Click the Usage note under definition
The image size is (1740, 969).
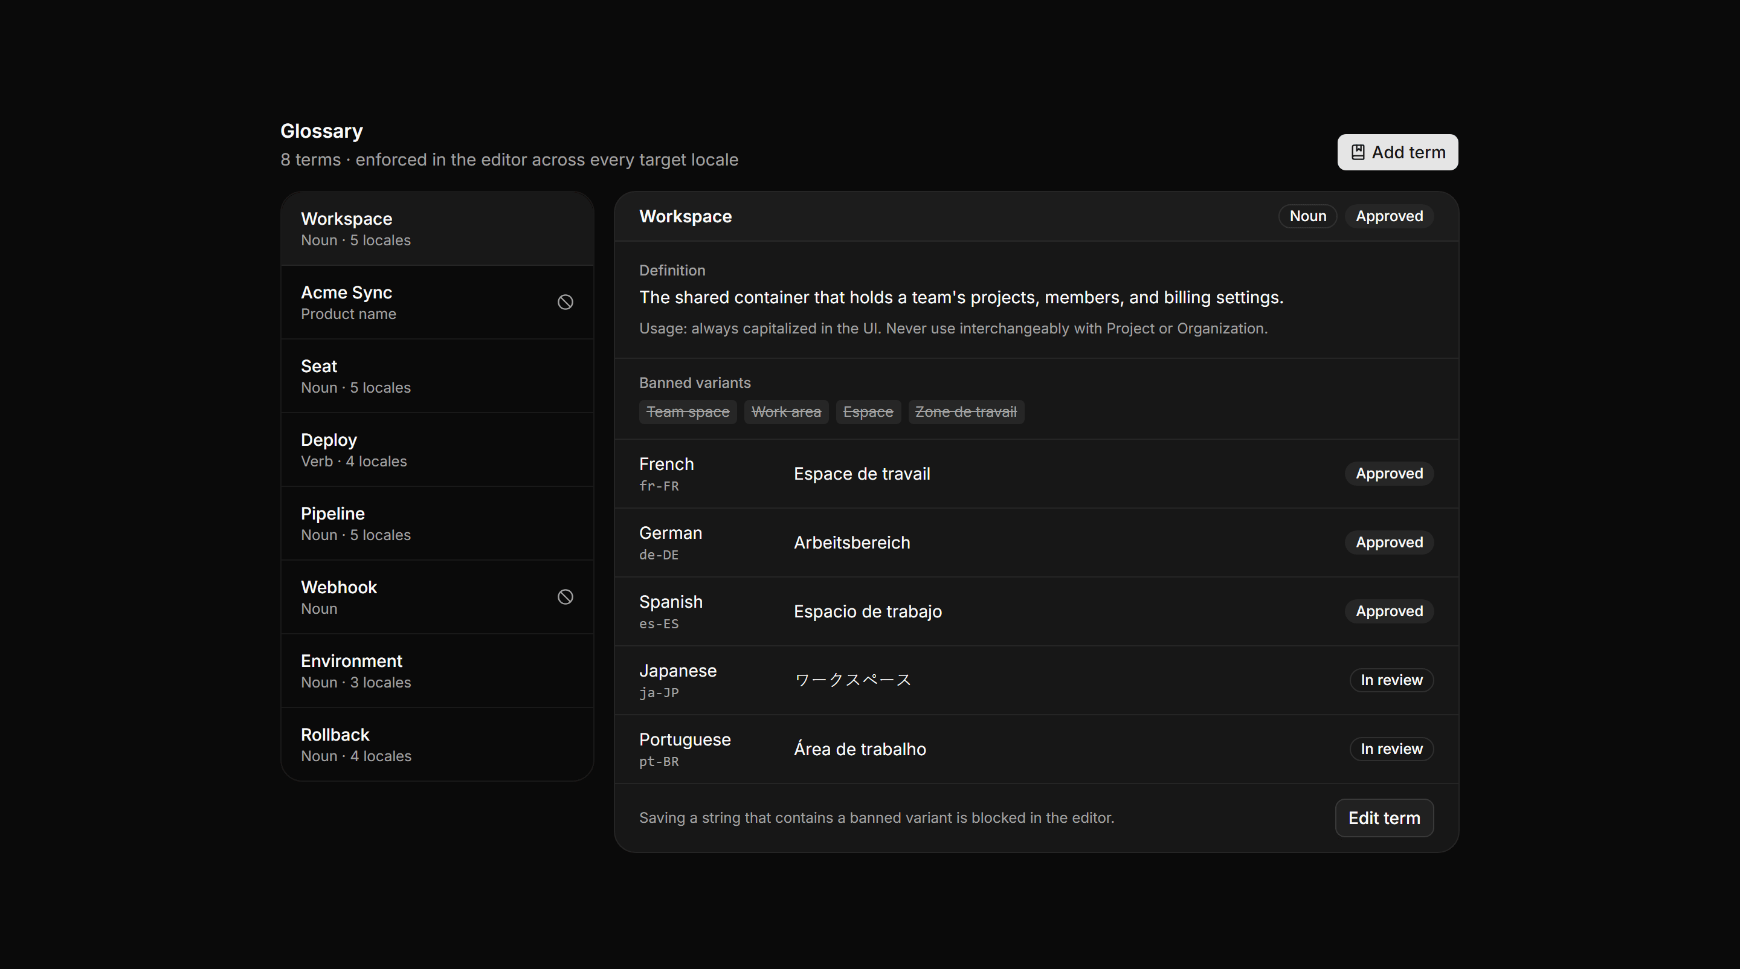pyautogui.click(x=953, y=329)
